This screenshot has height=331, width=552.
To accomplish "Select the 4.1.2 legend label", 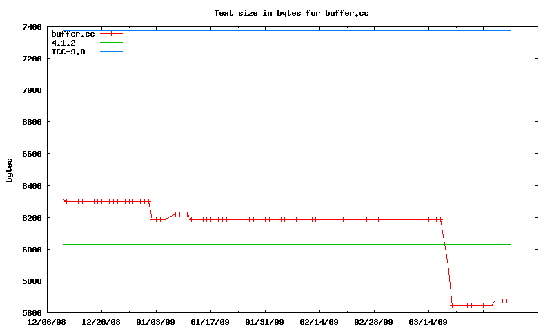I will point(63,43).
